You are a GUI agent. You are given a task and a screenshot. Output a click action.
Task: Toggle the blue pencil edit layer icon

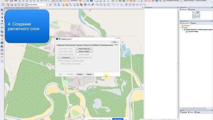50,5
